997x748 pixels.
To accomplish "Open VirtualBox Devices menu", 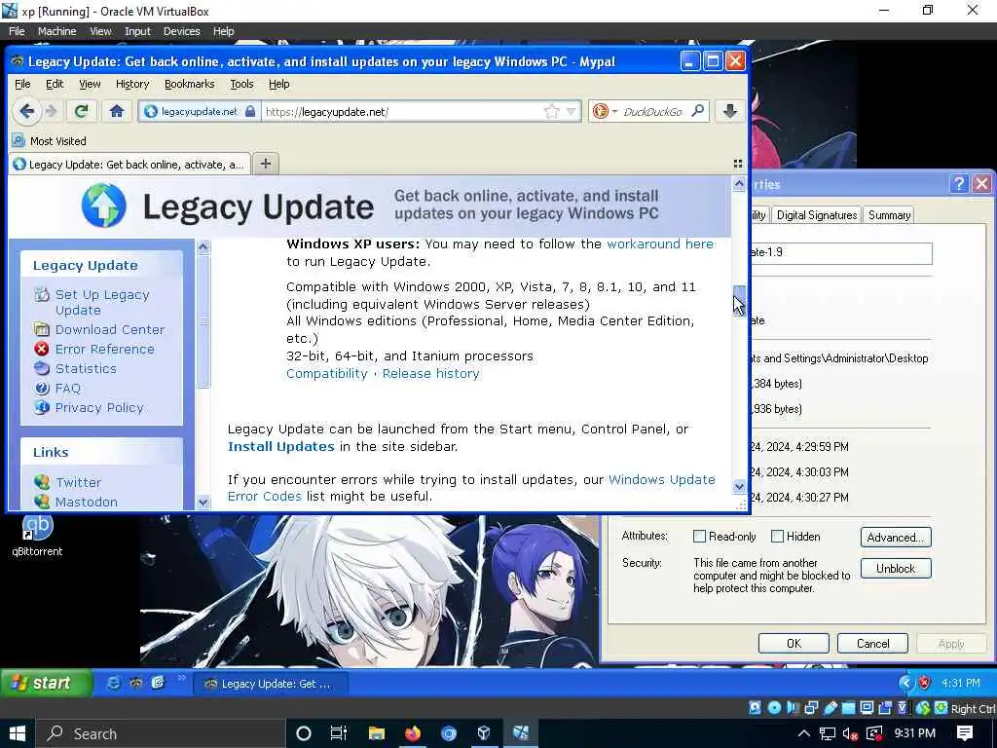I will pyautogui.click(x=181, y=31).
